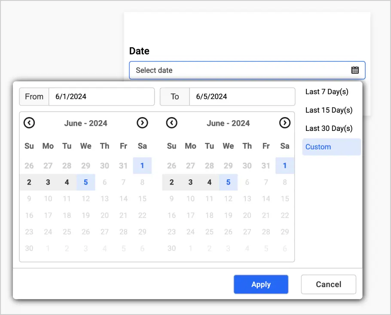Pick June 4 in right calendar

click(x=209, y=182)
